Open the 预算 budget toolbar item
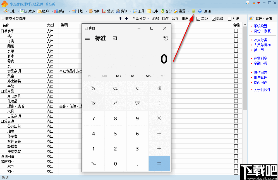Screen dimensions: 278x180 (x=95, y=11)
